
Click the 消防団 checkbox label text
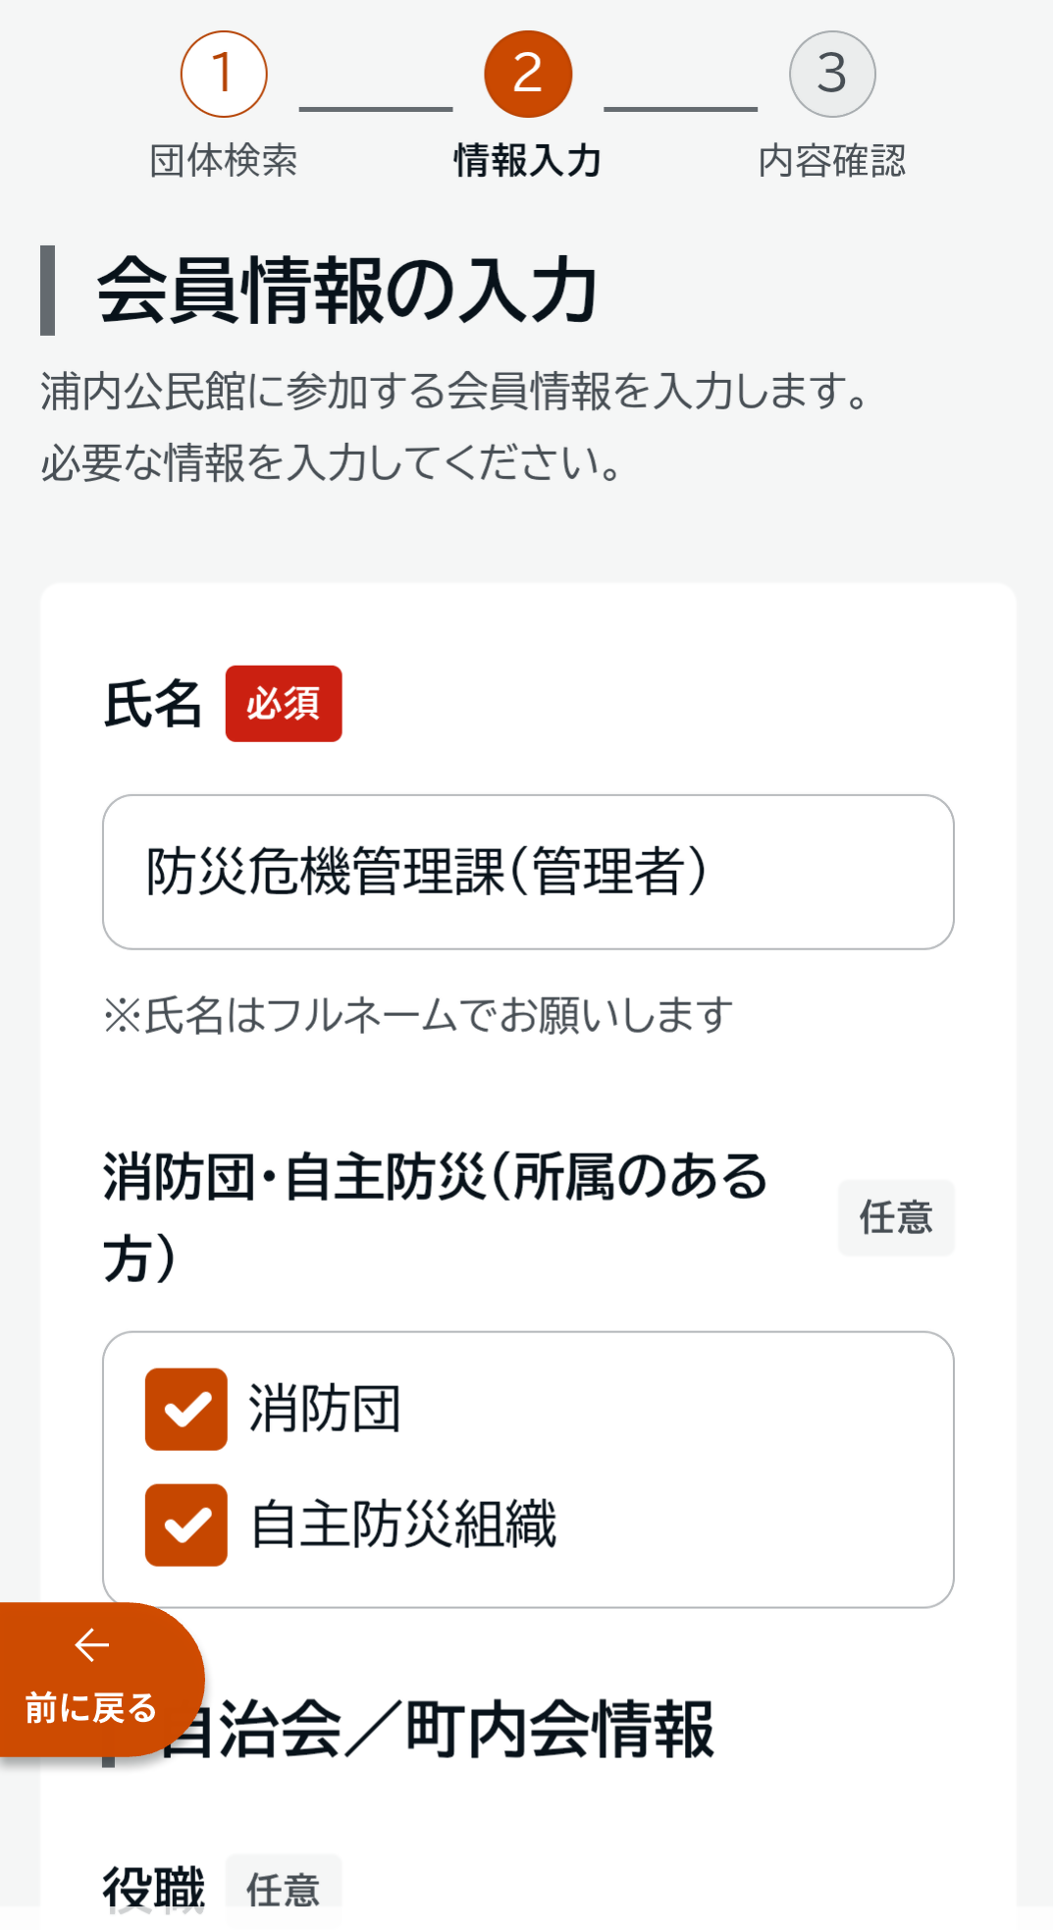325,1409
